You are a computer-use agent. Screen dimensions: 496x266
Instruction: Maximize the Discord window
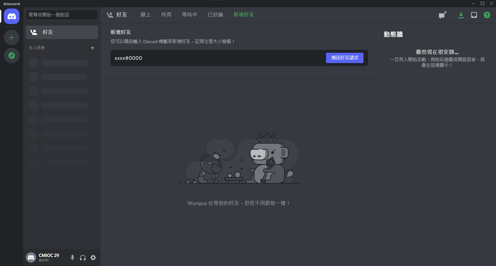(x=482, y=4)
